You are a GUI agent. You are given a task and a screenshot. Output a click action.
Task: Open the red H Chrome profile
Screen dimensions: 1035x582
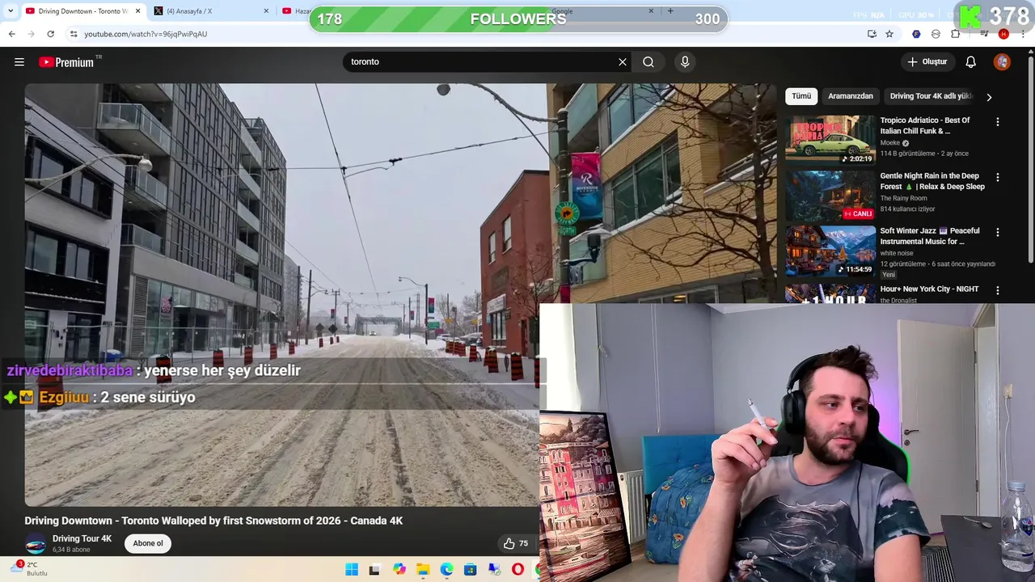(1003, 34)
